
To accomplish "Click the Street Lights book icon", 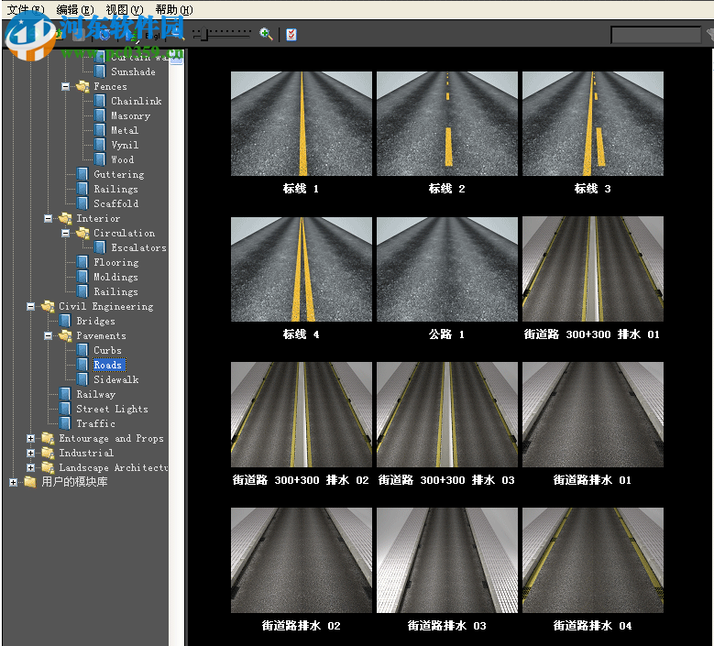I will point(65,409).
